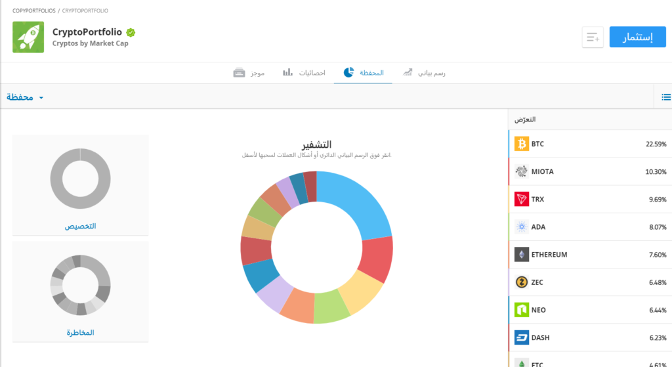The height and width of the screenshot is (367, 672).
Task: Select the ZEC Zcash icon
Action: pyautogui.click(x=522, y=282)
